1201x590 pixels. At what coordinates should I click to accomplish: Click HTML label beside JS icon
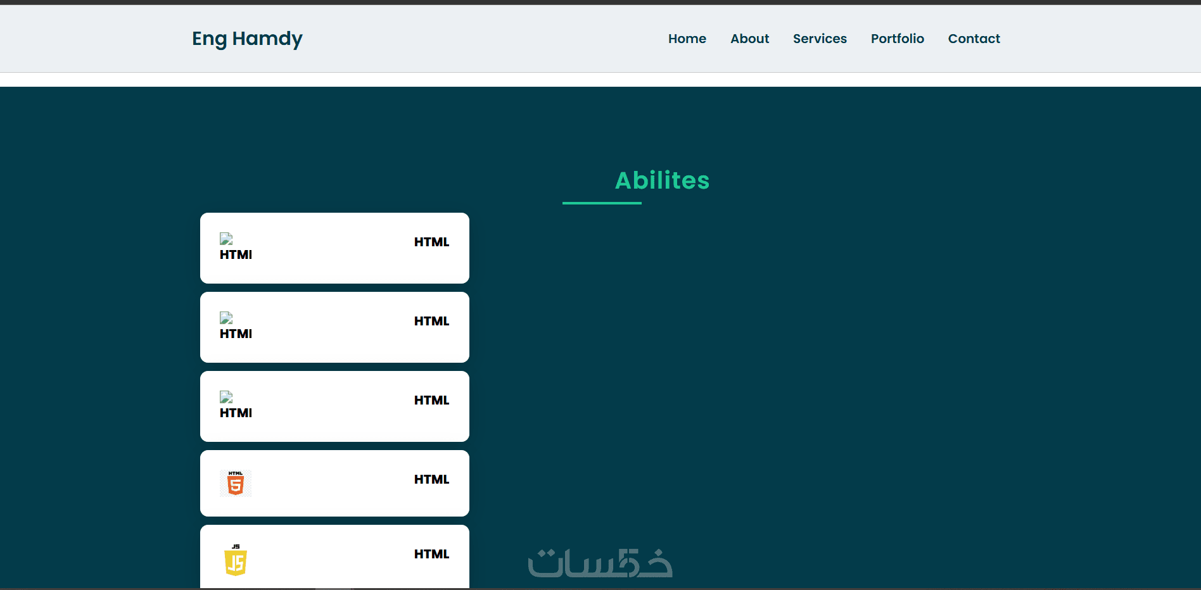432,554
